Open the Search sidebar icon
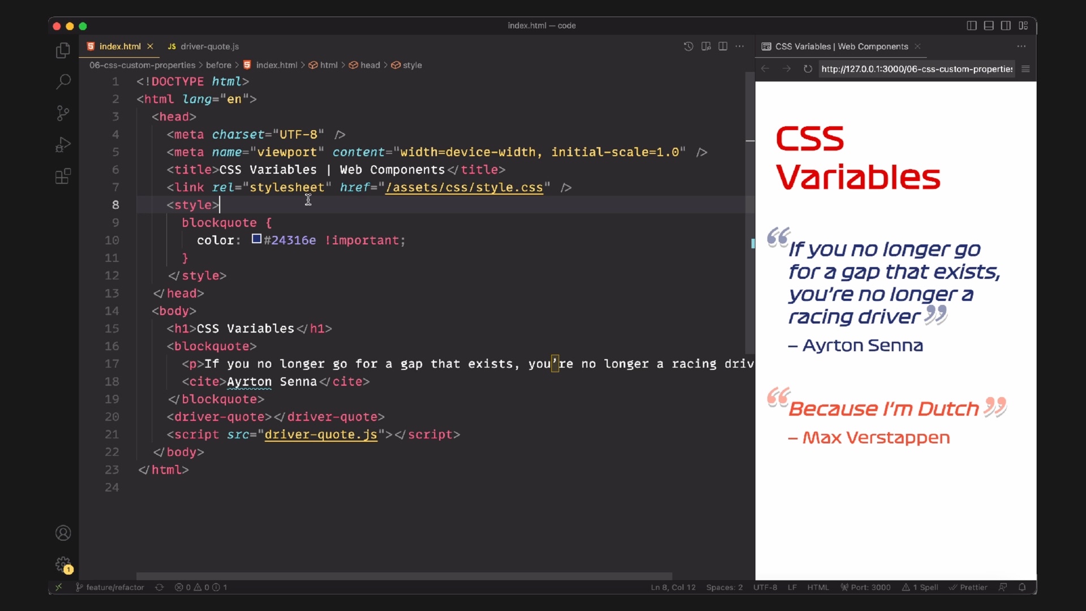1086x611 pixels. click(x=63, y=81)
